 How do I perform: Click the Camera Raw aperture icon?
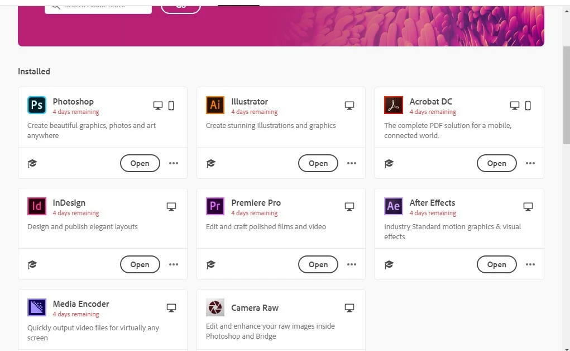pyautogui.click(x=215, y=307)
